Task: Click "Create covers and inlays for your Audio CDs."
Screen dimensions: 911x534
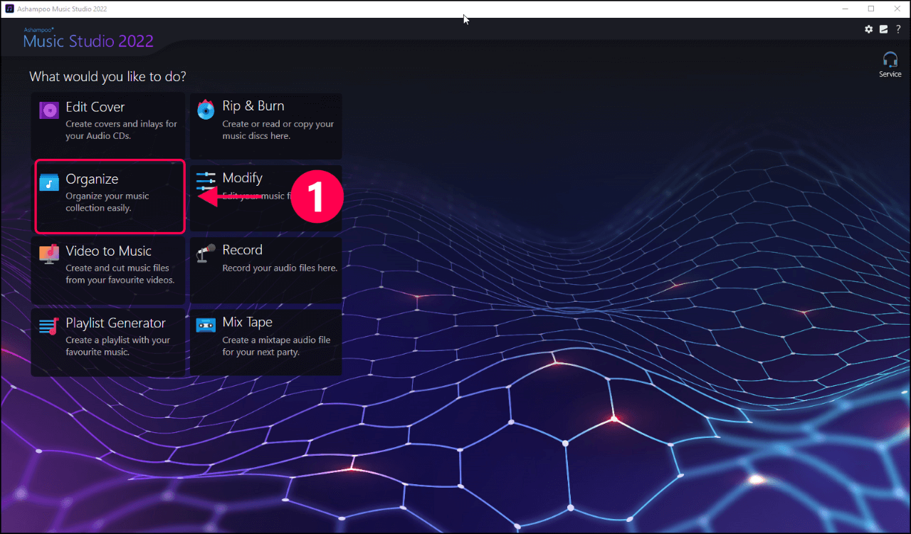Action: pos(121,130)
